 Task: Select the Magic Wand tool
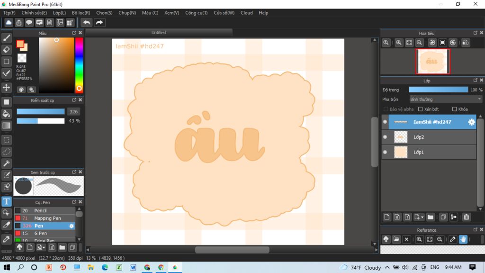click(7, 164)
